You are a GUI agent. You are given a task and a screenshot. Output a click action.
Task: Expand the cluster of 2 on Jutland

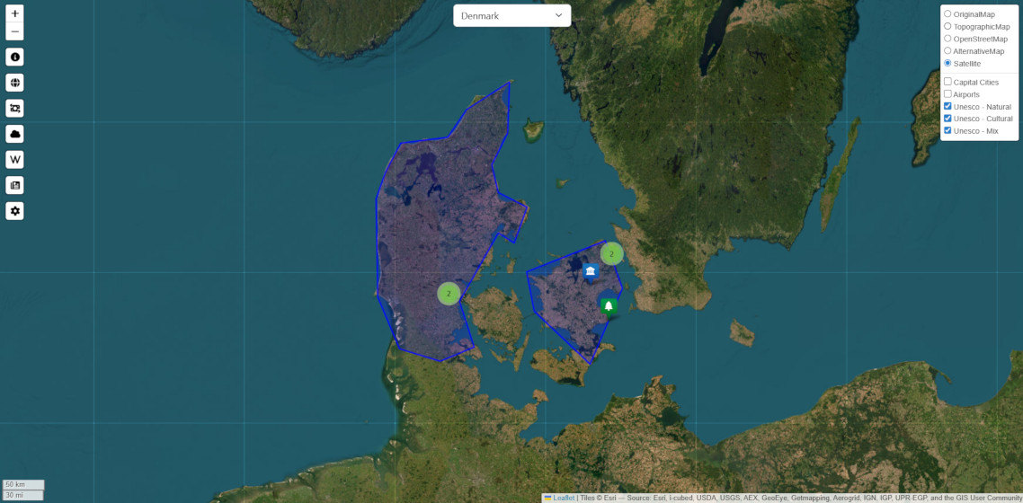pos(449,293)
